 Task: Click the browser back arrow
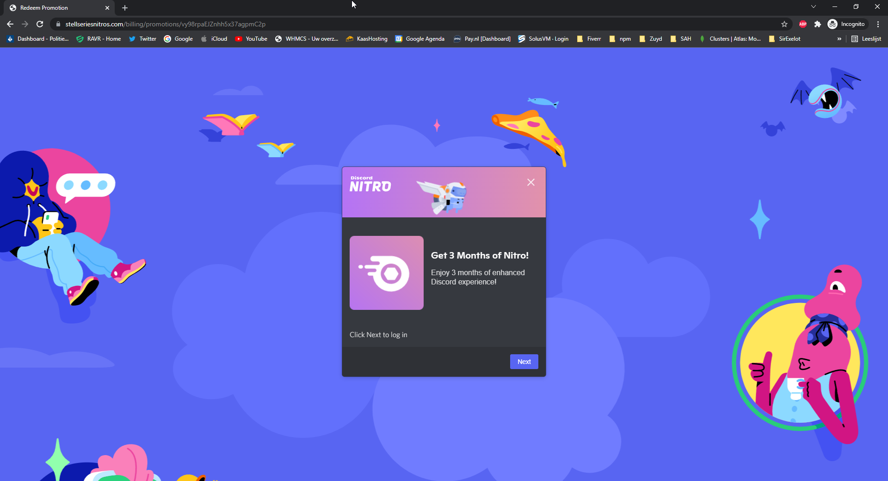(x=10, y=24)
